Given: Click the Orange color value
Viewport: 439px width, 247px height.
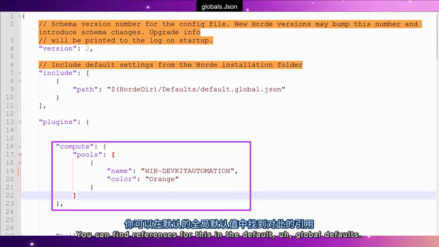Looking at the screenshot, I should 162,179.
